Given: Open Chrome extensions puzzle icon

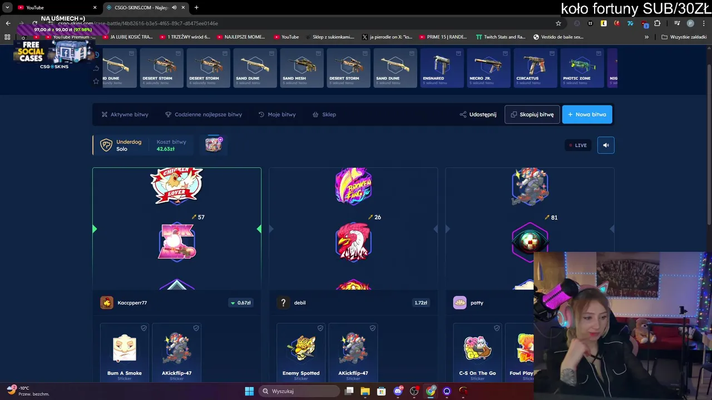Looking at the screenshot, I should [x=657, y=23].
